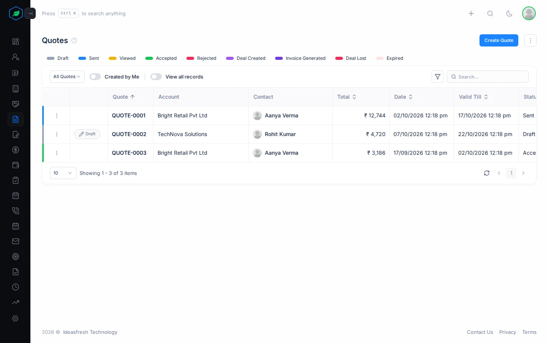548x343 pixels.
Task: Click the Quotes help question icon
Action: [74, 40]
